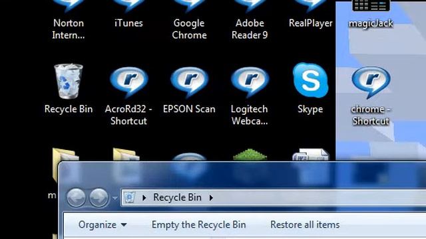Open the Recycle Bin desktop icon
This screenshot has width=426, height=239.
tap(69, 81)
